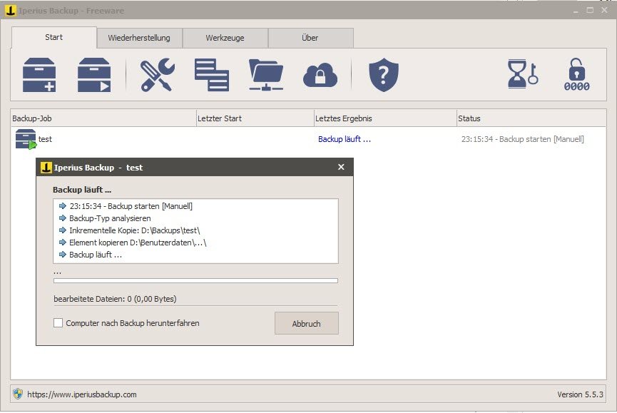
Task: Click the padlock password icon
Action: 578,75
